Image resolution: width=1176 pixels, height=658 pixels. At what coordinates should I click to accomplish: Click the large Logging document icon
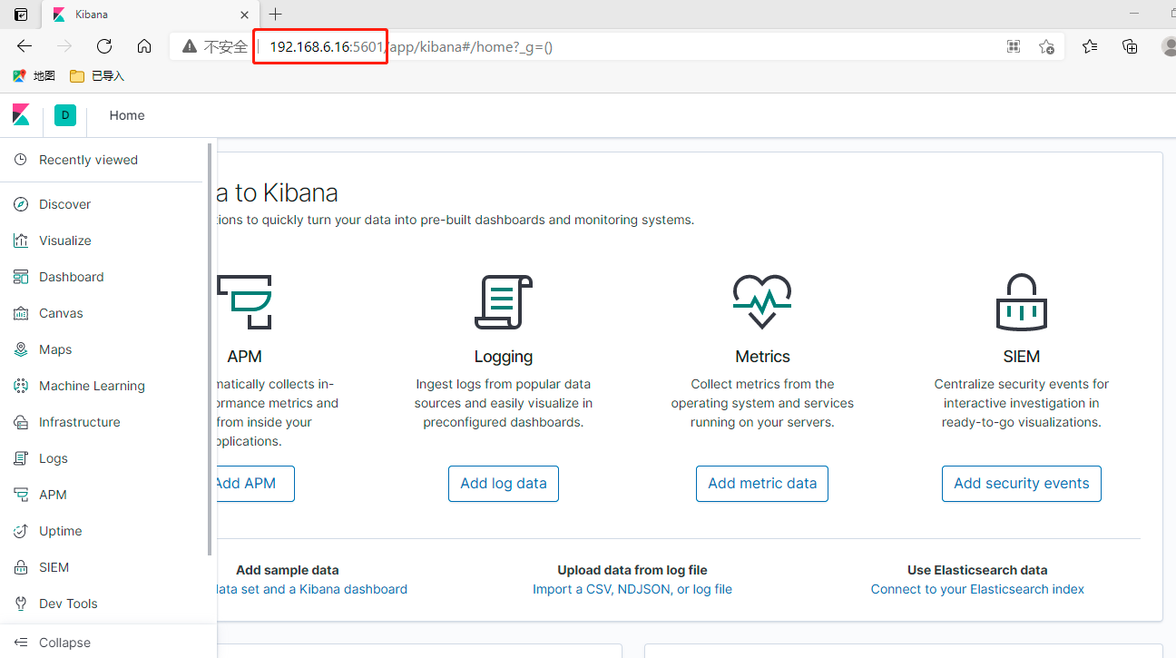pos(504,302)
